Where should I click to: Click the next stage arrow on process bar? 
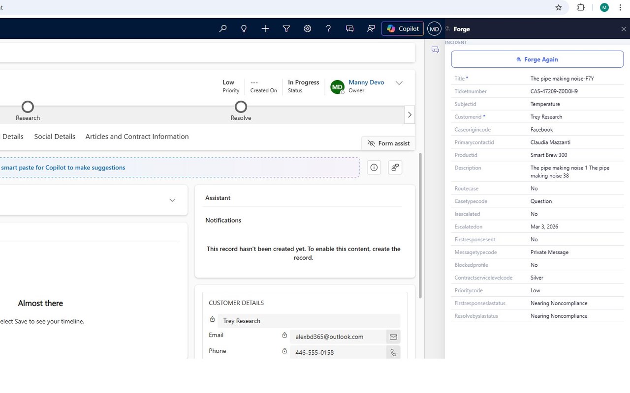(409, 115)
